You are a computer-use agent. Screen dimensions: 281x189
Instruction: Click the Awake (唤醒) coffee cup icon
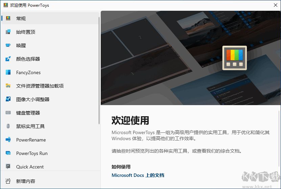point(8,45)
